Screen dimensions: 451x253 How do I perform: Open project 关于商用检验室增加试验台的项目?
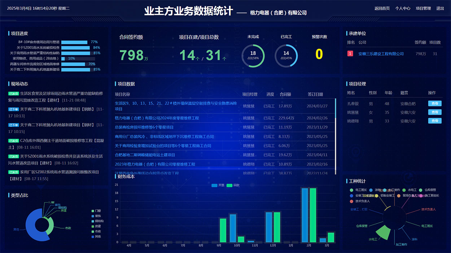[163, 146]
